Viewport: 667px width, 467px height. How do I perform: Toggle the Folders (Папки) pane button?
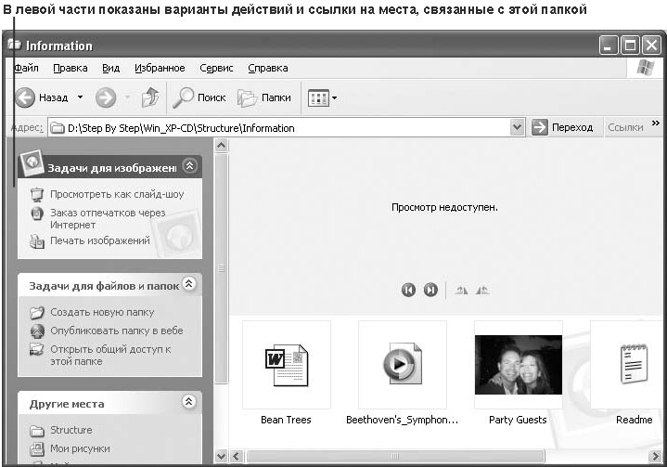264,97
